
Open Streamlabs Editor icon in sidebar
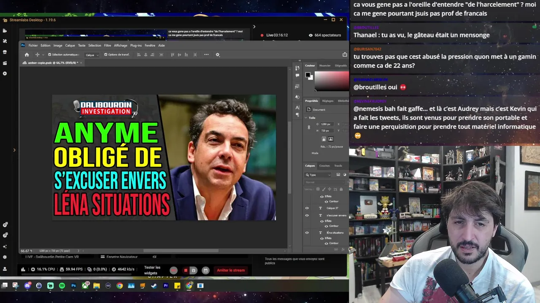pyautogui.click(x=5, y=31)
